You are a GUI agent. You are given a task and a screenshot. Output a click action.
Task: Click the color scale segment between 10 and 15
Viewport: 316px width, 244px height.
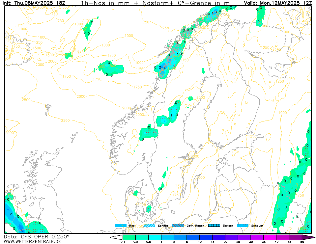pyautogui.click(x=206, y=237)
